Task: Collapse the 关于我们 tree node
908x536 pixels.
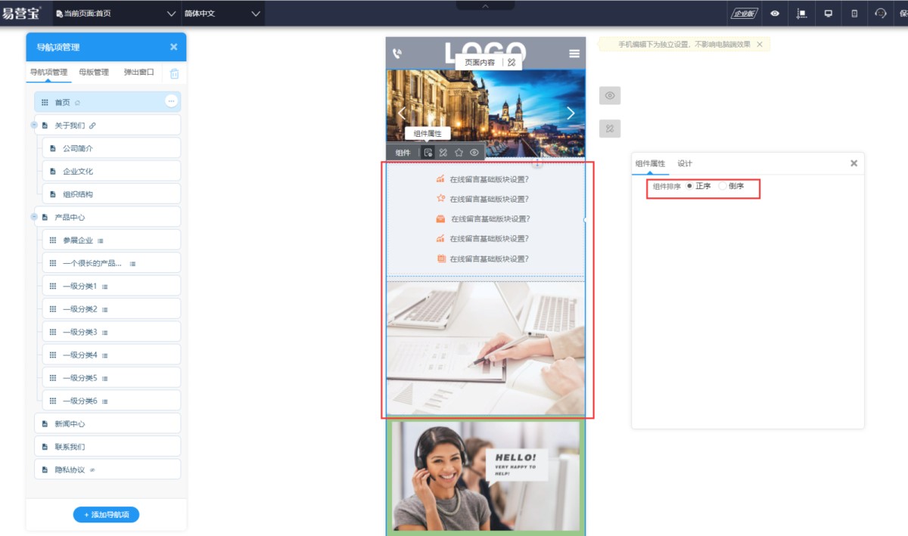Action: coord(34,125)
